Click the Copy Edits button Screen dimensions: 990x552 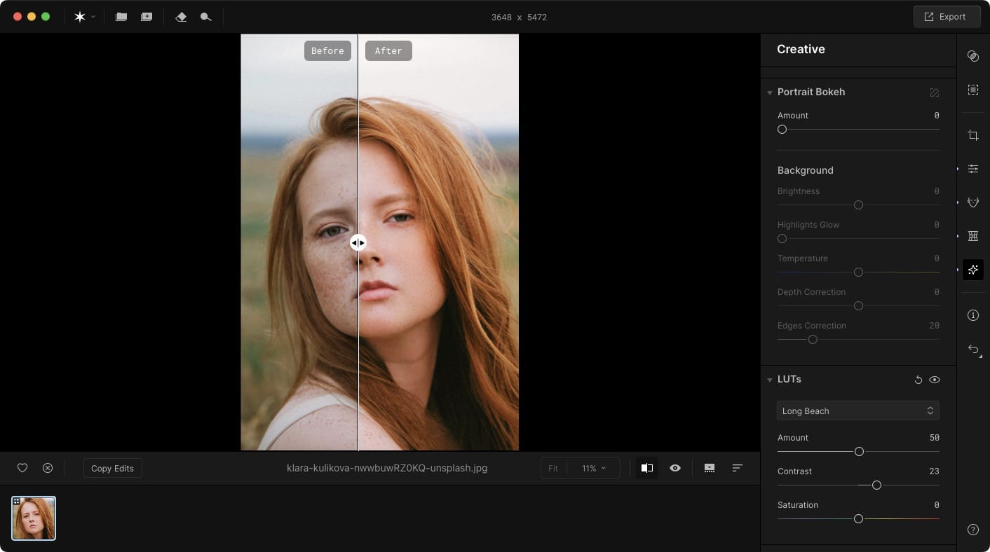pyautogui.click(x=112, y=468)
